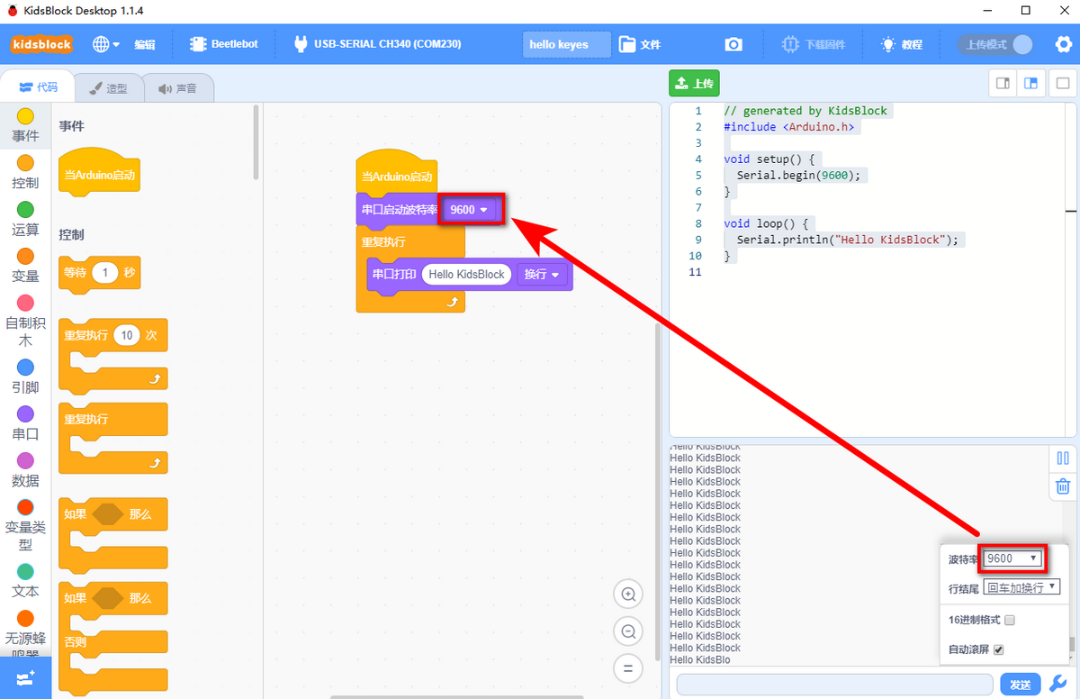
Task: Click the green 上传 upload button
Action: pyautogui.click(x=694, y=83)
